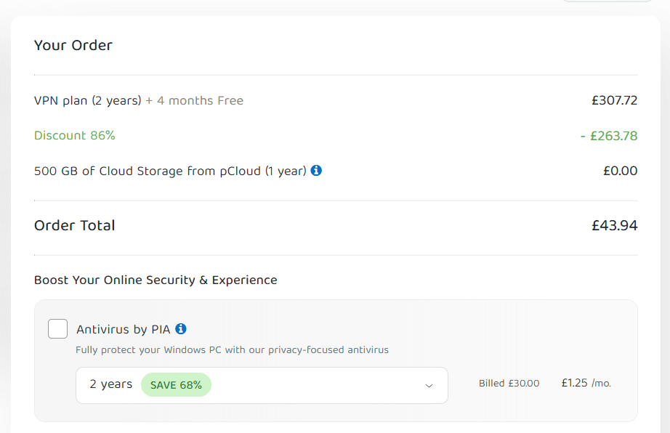This screenshot has width=670, height=433.
Task: Open the Antivirus by PIA info tooltip
Action: 181,329
